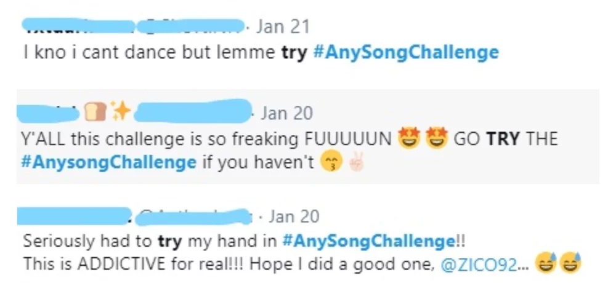Screen dimensions: 616x283
Task: Open #AnySongChallenge hashtag in the Jan 21 tweet
Action: [x=406, y=53]
